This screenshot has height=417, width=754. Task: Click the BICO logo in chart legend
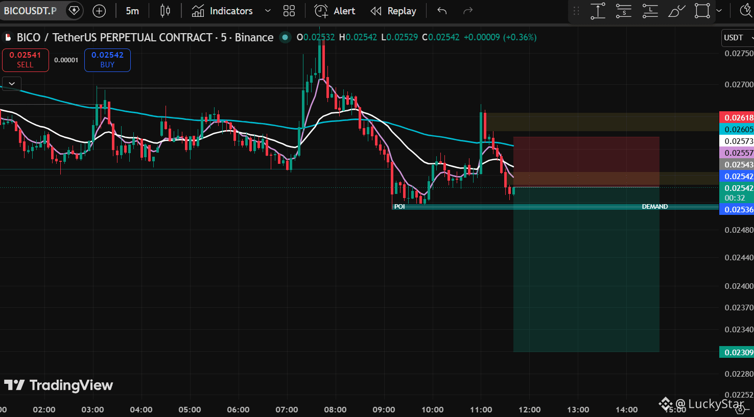(x=8, y=37)
